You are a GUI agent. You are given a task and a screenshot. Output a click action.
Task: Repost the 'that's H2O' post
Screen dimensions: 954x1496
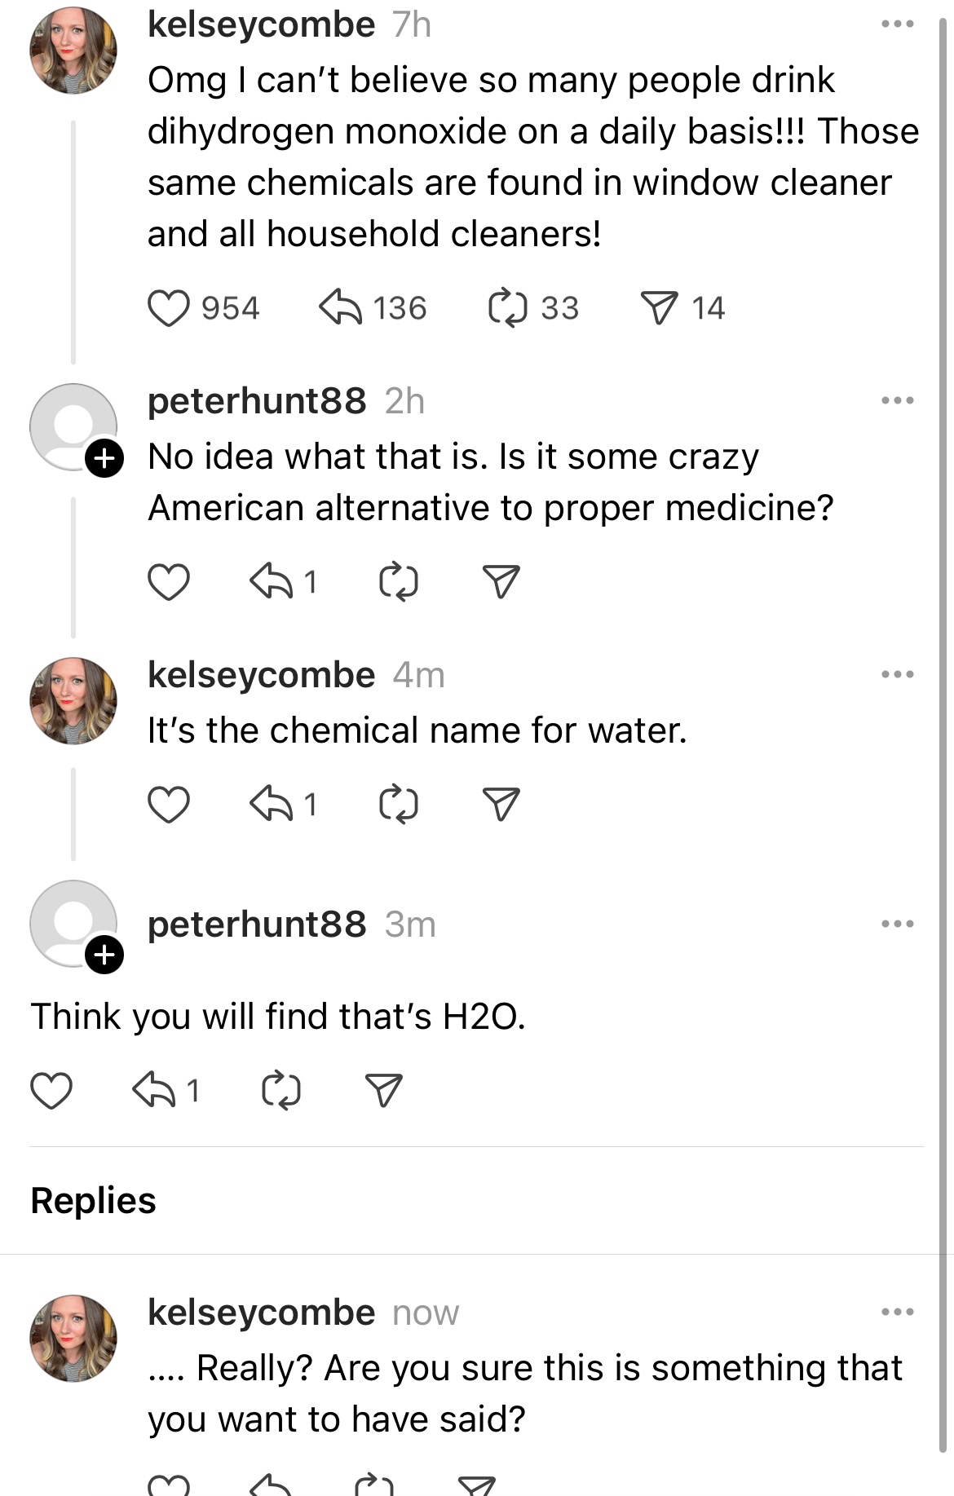pos(281,1091)
